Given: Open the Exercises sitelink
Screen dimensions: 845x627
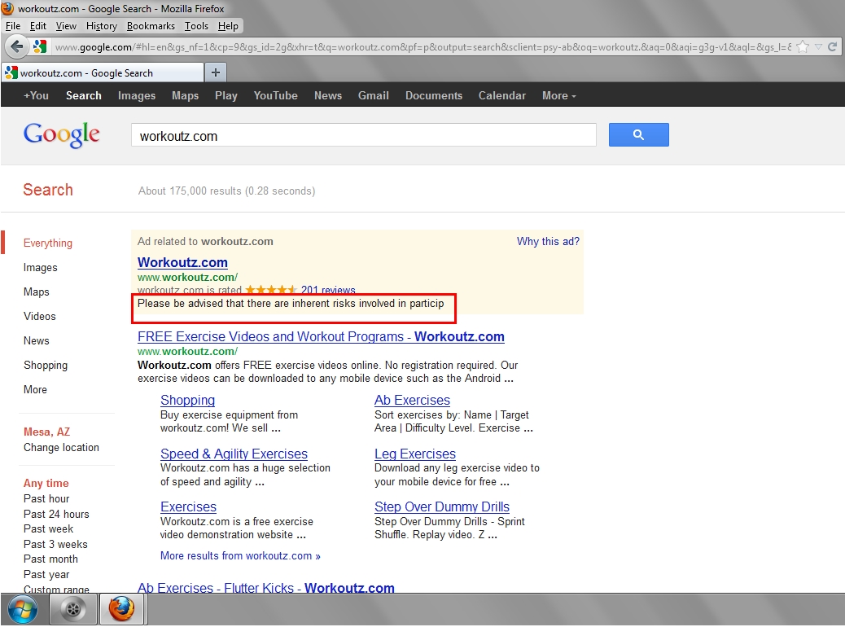Looking at the screenshot, I should click(x=189, y=506).
